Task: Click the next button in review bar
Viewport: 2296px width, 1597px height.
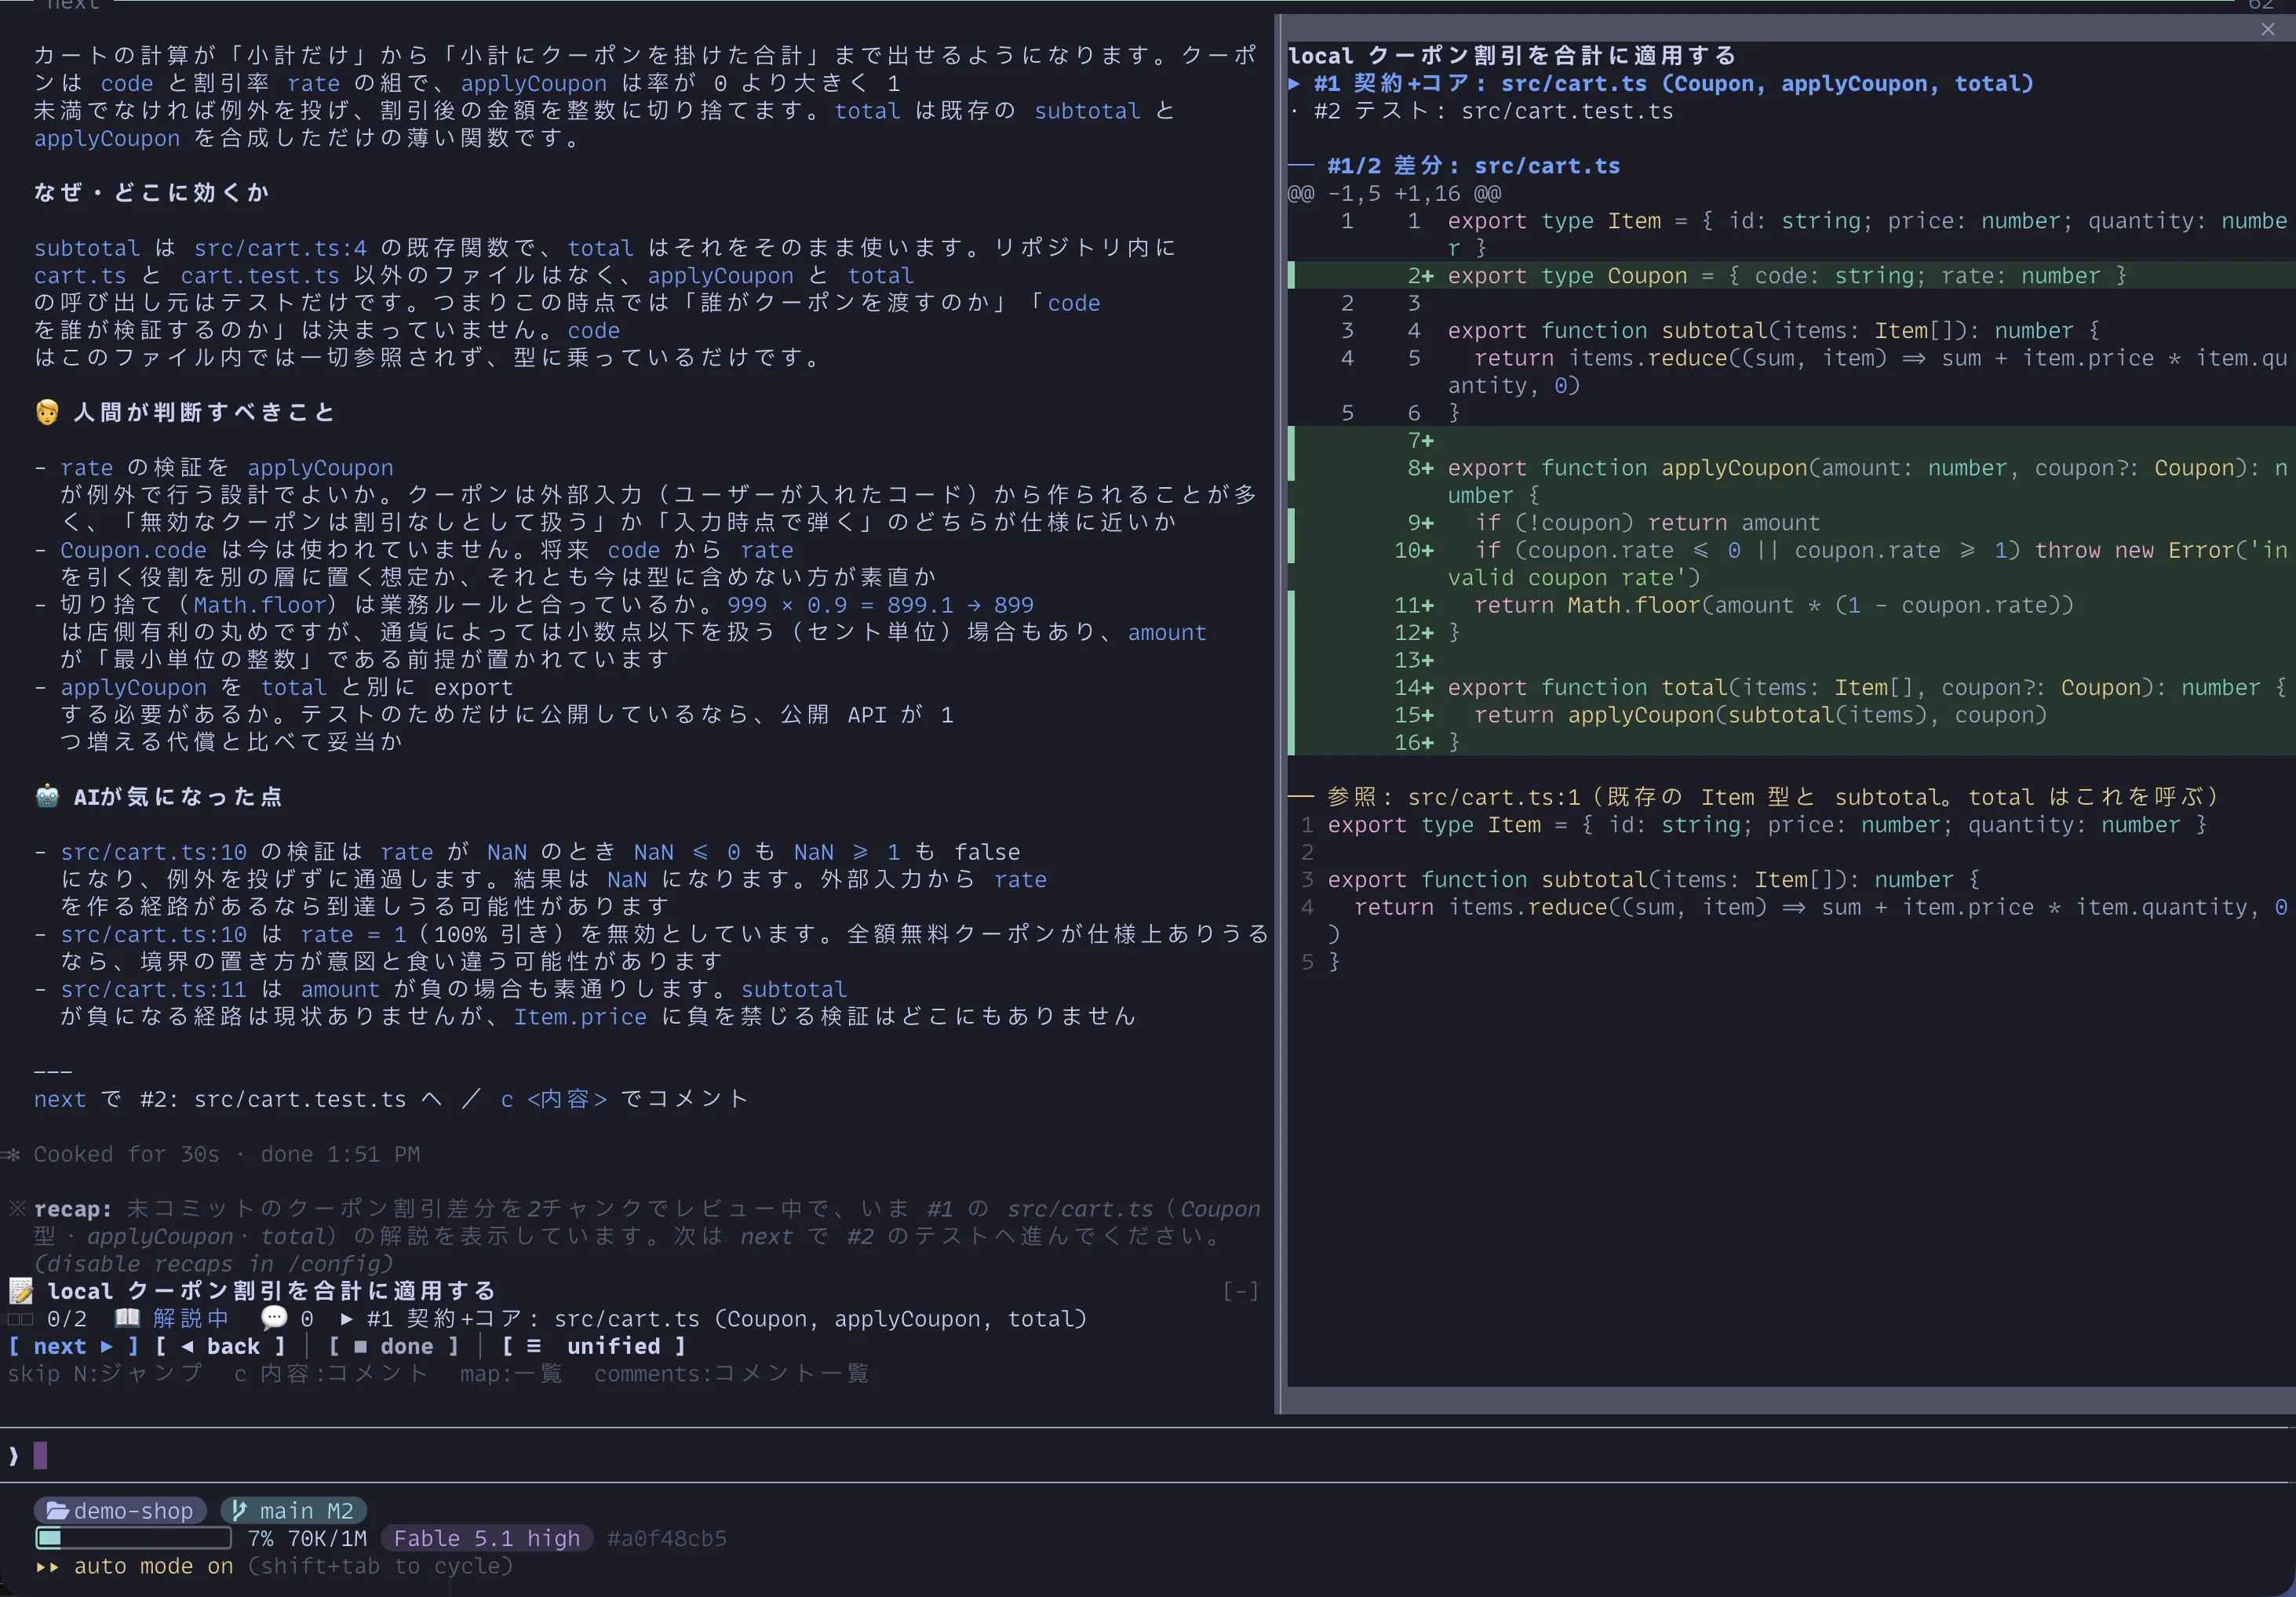Action: [73, 1346]
